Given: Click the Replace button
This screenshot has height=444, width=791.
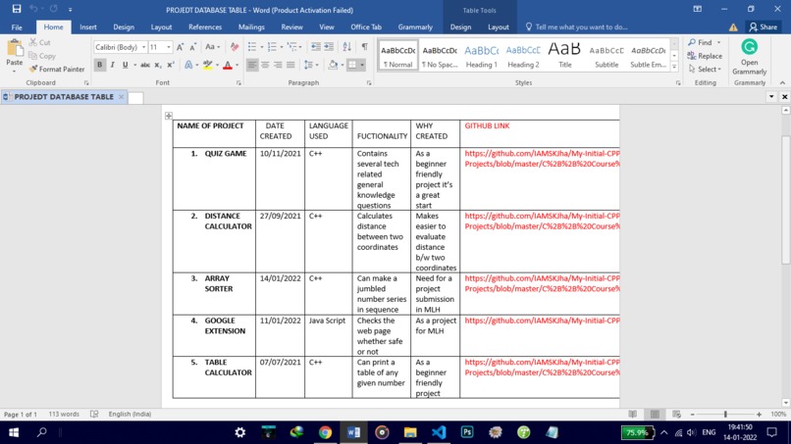Looking at the screenshot, I should (x=705, y=56).
